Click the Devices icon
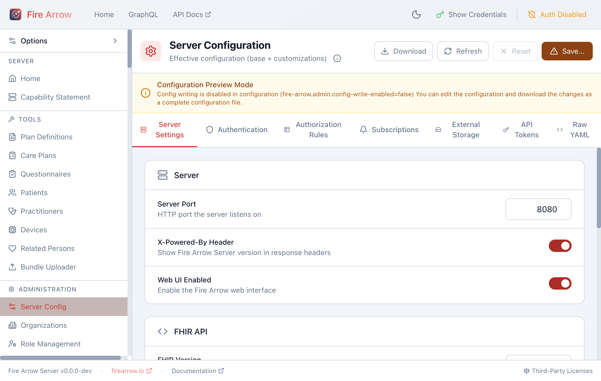601x381 pixels. (x=12, y=230)
